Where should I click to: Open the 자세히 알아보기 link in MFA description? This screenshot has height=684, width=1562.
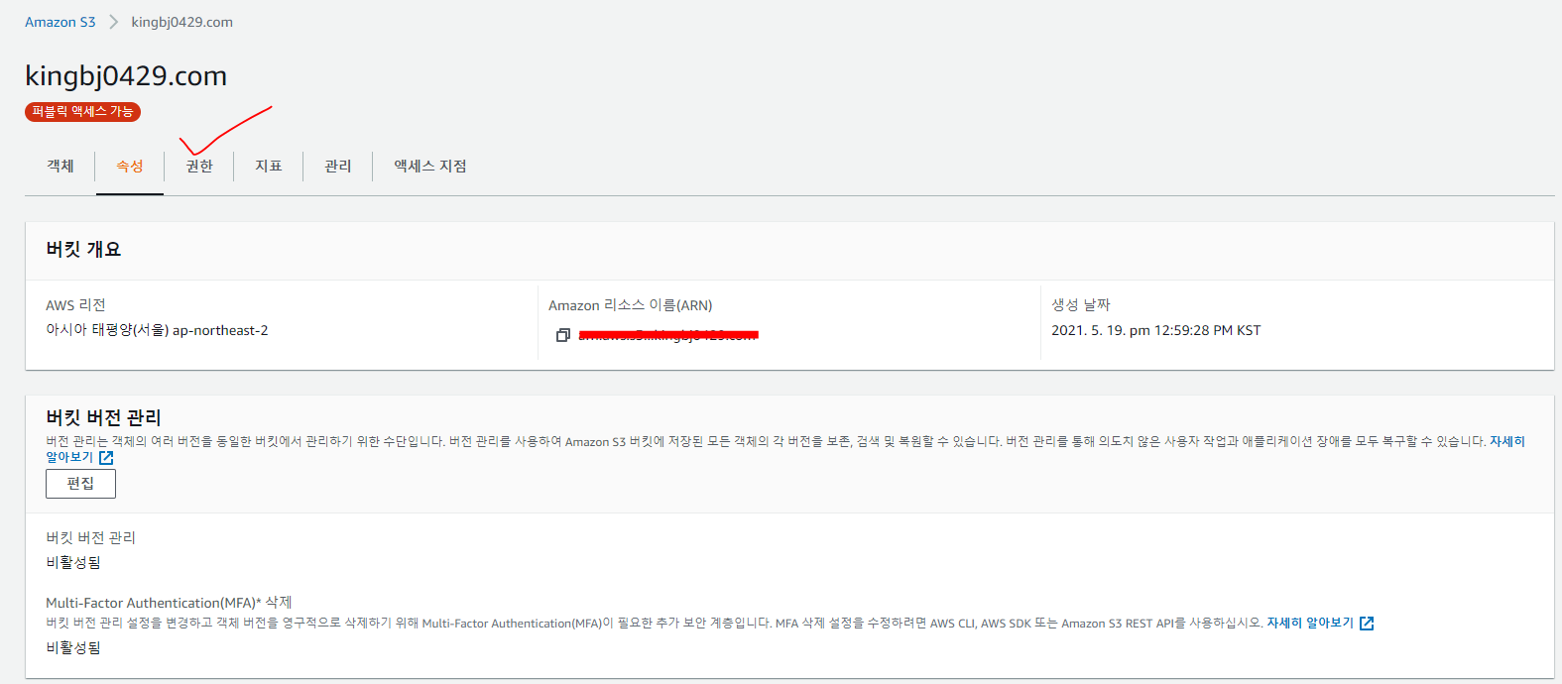tap(1310, 624)
